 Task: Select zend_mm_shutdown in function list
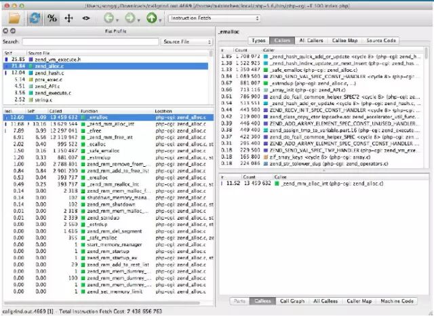click(108, 205)
